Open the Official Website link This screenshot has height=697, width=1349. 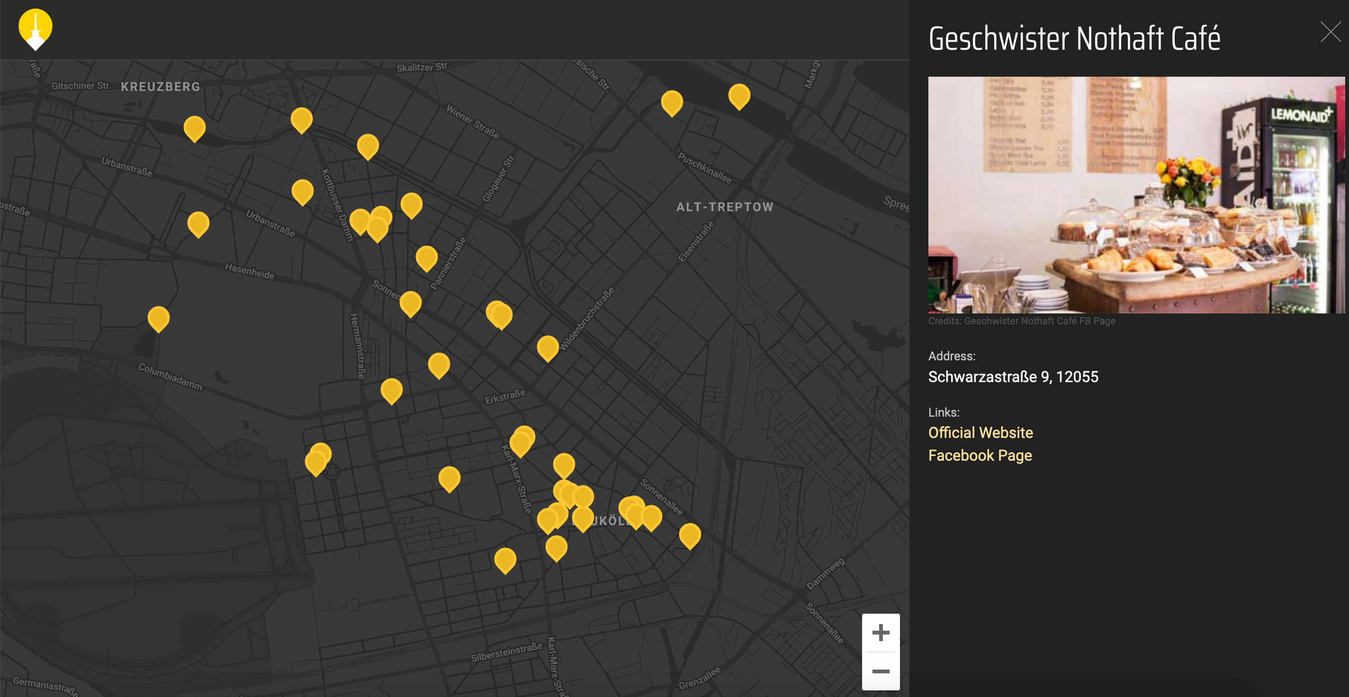click(x=980, y=433)
